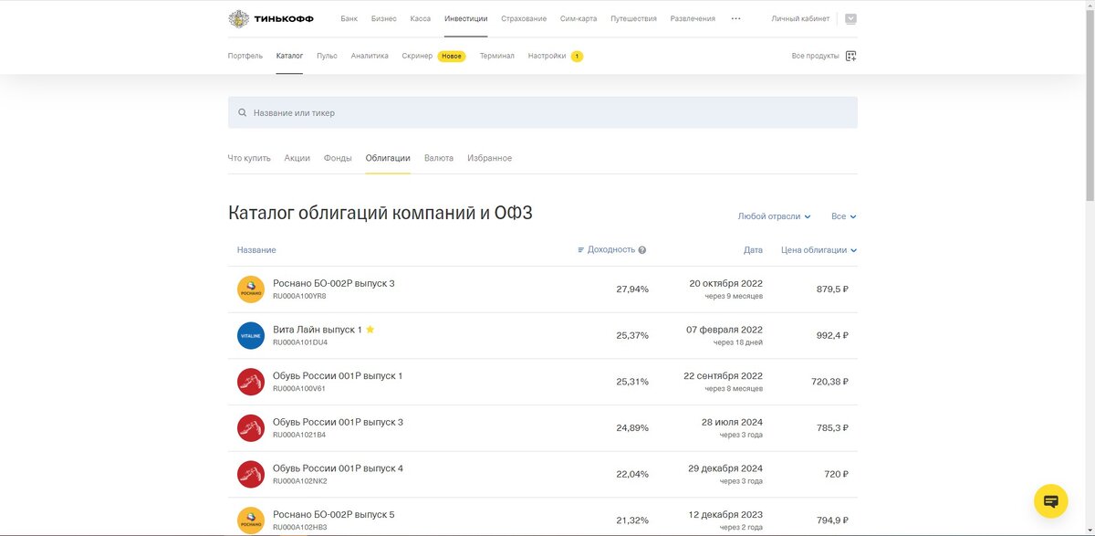
Task: Go to the Бизнес section
Action: 384,18
